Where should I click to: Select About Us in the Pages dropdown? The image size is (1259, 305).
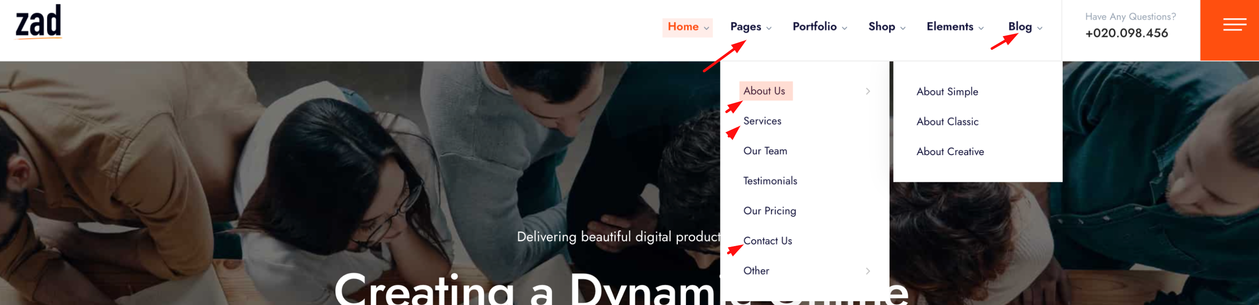pyautogui.click(x=764, y=91)
